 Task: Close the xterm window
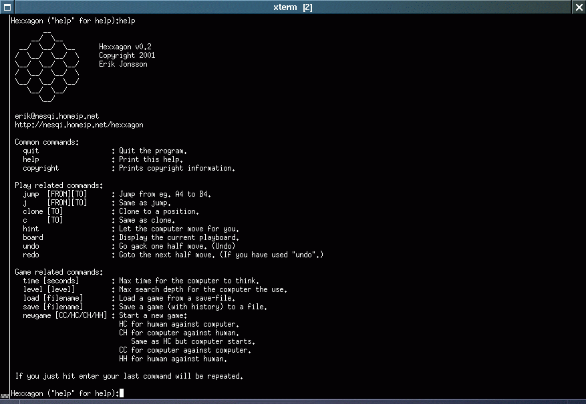pyautogui.click(x=579, y=7)
